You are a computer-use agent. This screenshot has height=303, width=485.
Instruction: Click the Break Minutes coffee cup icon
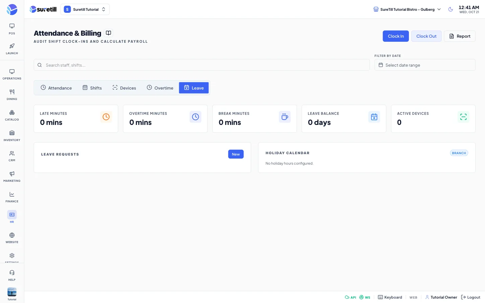pyautogui.click(x=285, y=117)
